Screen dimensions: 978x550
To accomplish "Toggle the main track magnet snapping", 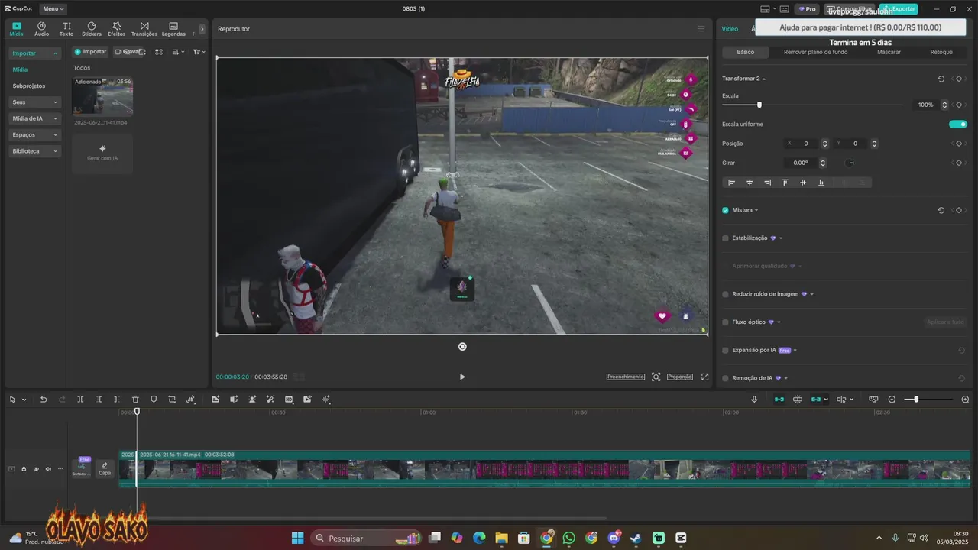I will (x=779, y=400).
